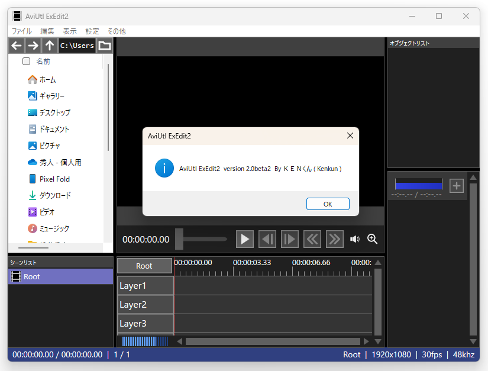This screenshot has width=488, height=371.
Task: Step forward one frame in the preview
Action: 289,239
